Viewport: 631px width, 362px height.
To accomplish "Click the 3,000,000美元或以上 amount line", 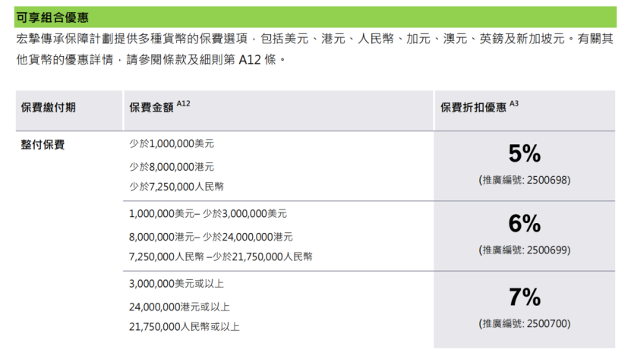I will (x=177, y=284).
